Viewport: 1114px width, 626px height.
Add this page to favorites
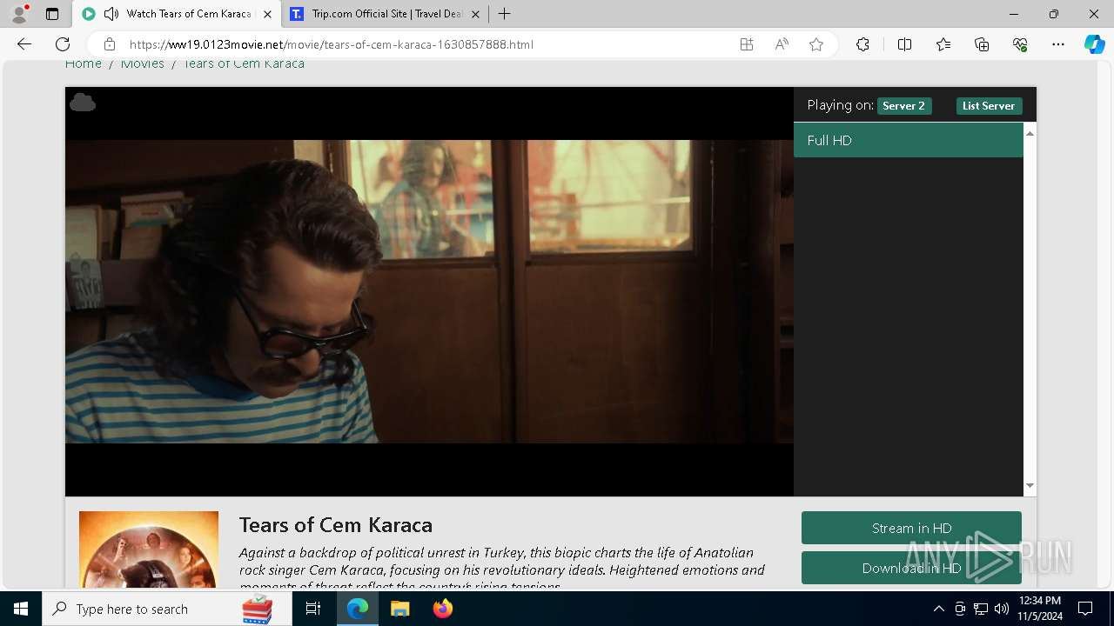pyautogui.click(x=816, y=44)
